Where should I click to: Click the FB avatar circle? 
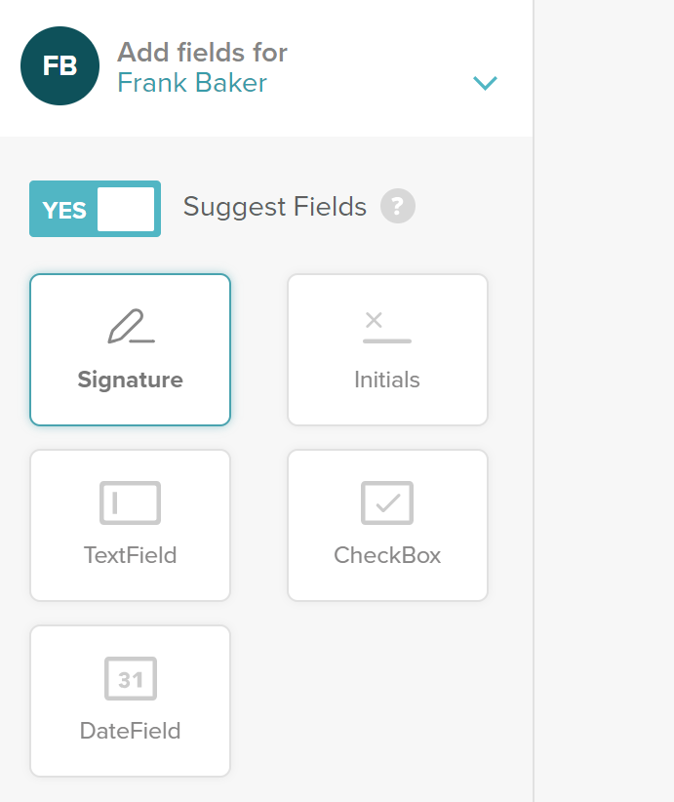(x=61, y=66)
